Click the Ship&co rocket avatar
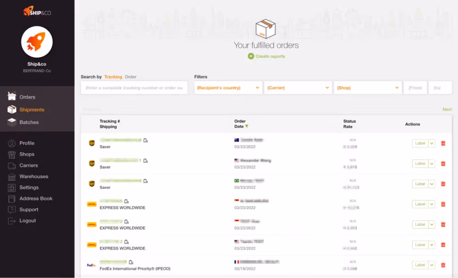 pos(37,42)
